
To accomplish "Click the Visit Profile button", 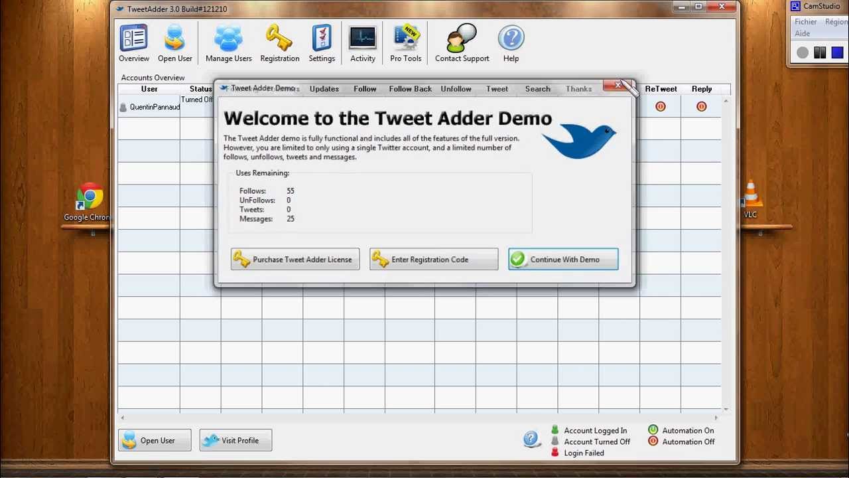I will pos(236,440).
